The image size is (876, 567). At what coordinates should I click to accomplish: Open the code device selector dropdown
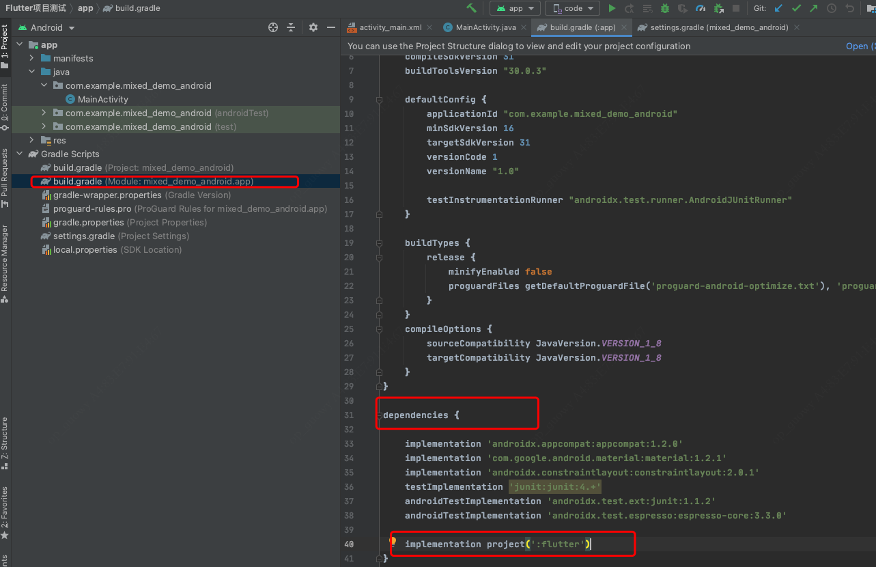pos(572,8)
